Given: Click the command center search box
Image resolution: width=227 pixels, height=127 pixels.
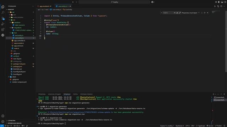Looking at the screenshot, I should pos(114,2).
